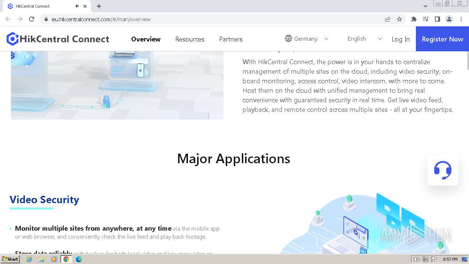469x264 pixels.
Task: Close the HikCentral Connect tab
Action: pyautogui.click(x=85, y=6)
